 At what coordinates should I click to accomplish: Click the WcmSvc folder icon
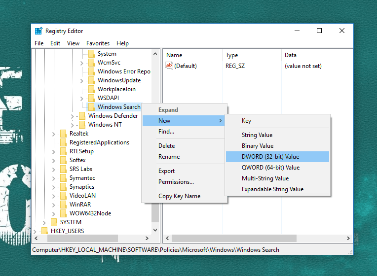point(91,63)
